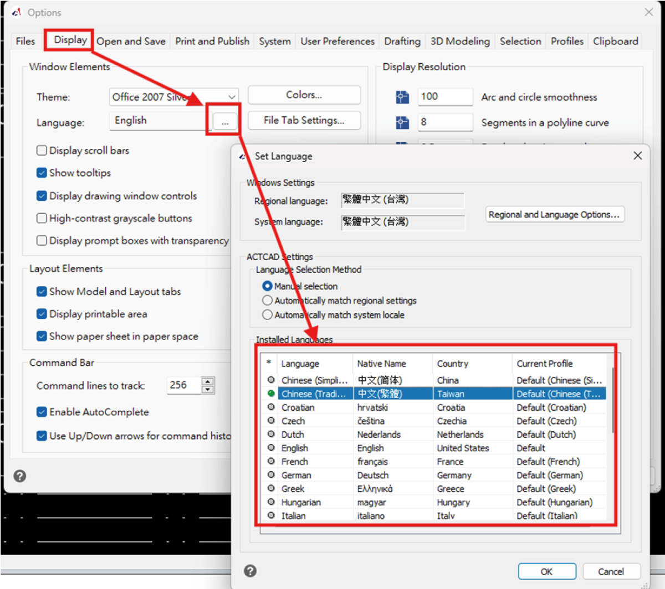Click Arc and circle smoothness value field

(445, 96)
